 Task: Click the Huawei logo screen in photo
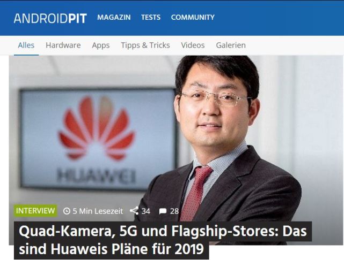[98, 139]
